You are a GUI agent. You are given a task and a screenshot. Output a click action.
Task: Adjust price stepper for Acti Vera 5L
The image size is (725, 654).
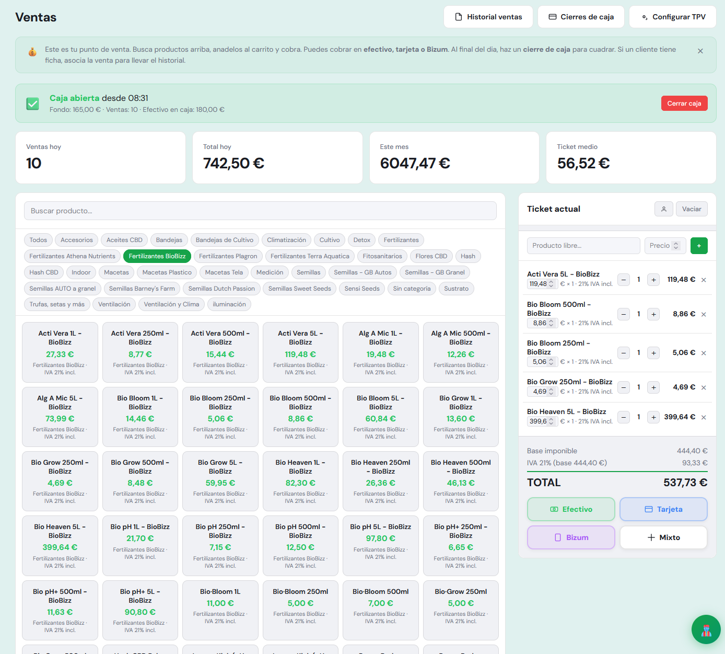tap(551, 284)
